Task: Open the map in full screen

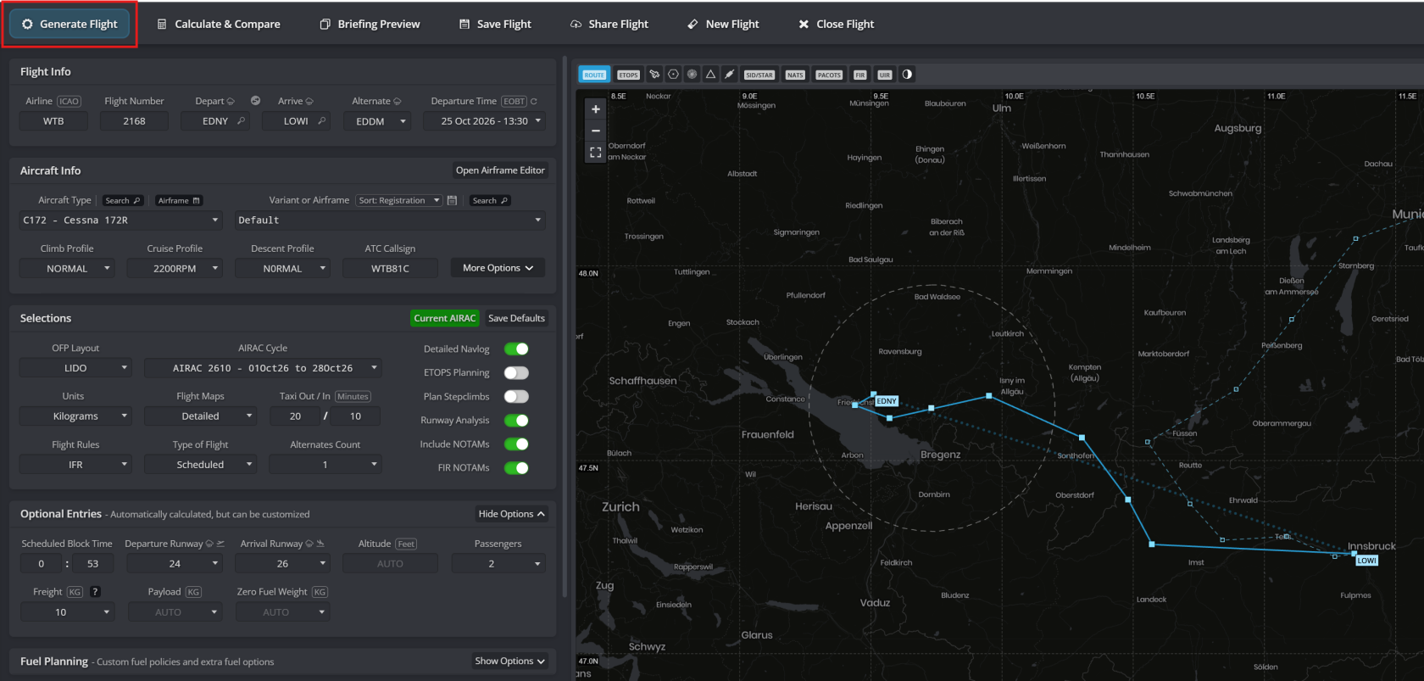Action: 596,153
